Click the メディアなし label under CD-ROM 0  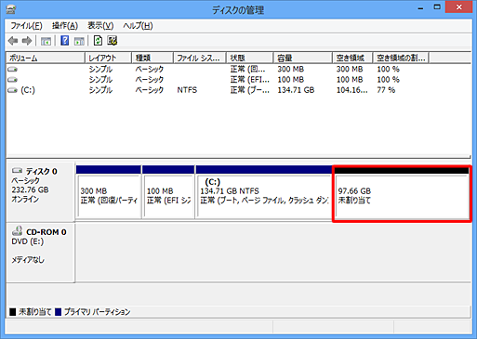[x=28, y=260]
